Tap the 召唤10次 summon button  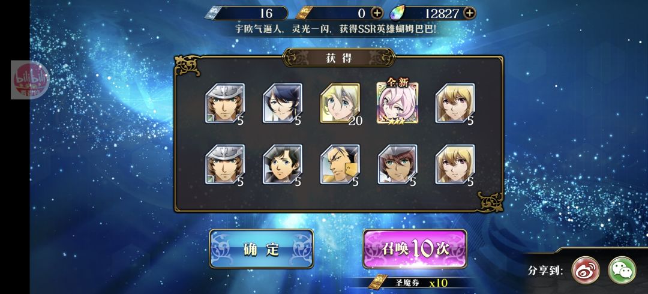415,248
